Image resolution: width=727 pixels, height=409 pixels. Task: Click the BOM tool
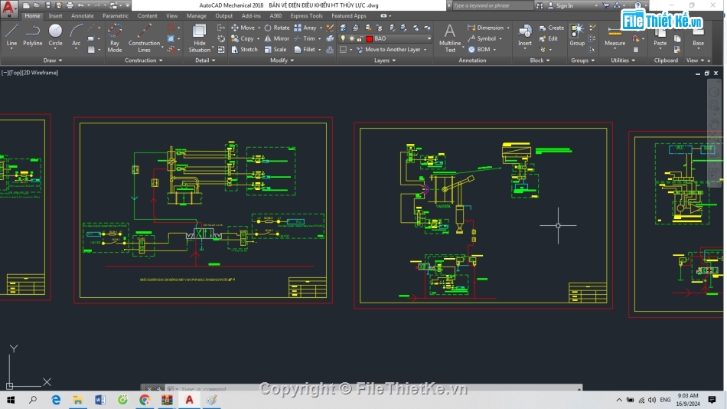479,49
